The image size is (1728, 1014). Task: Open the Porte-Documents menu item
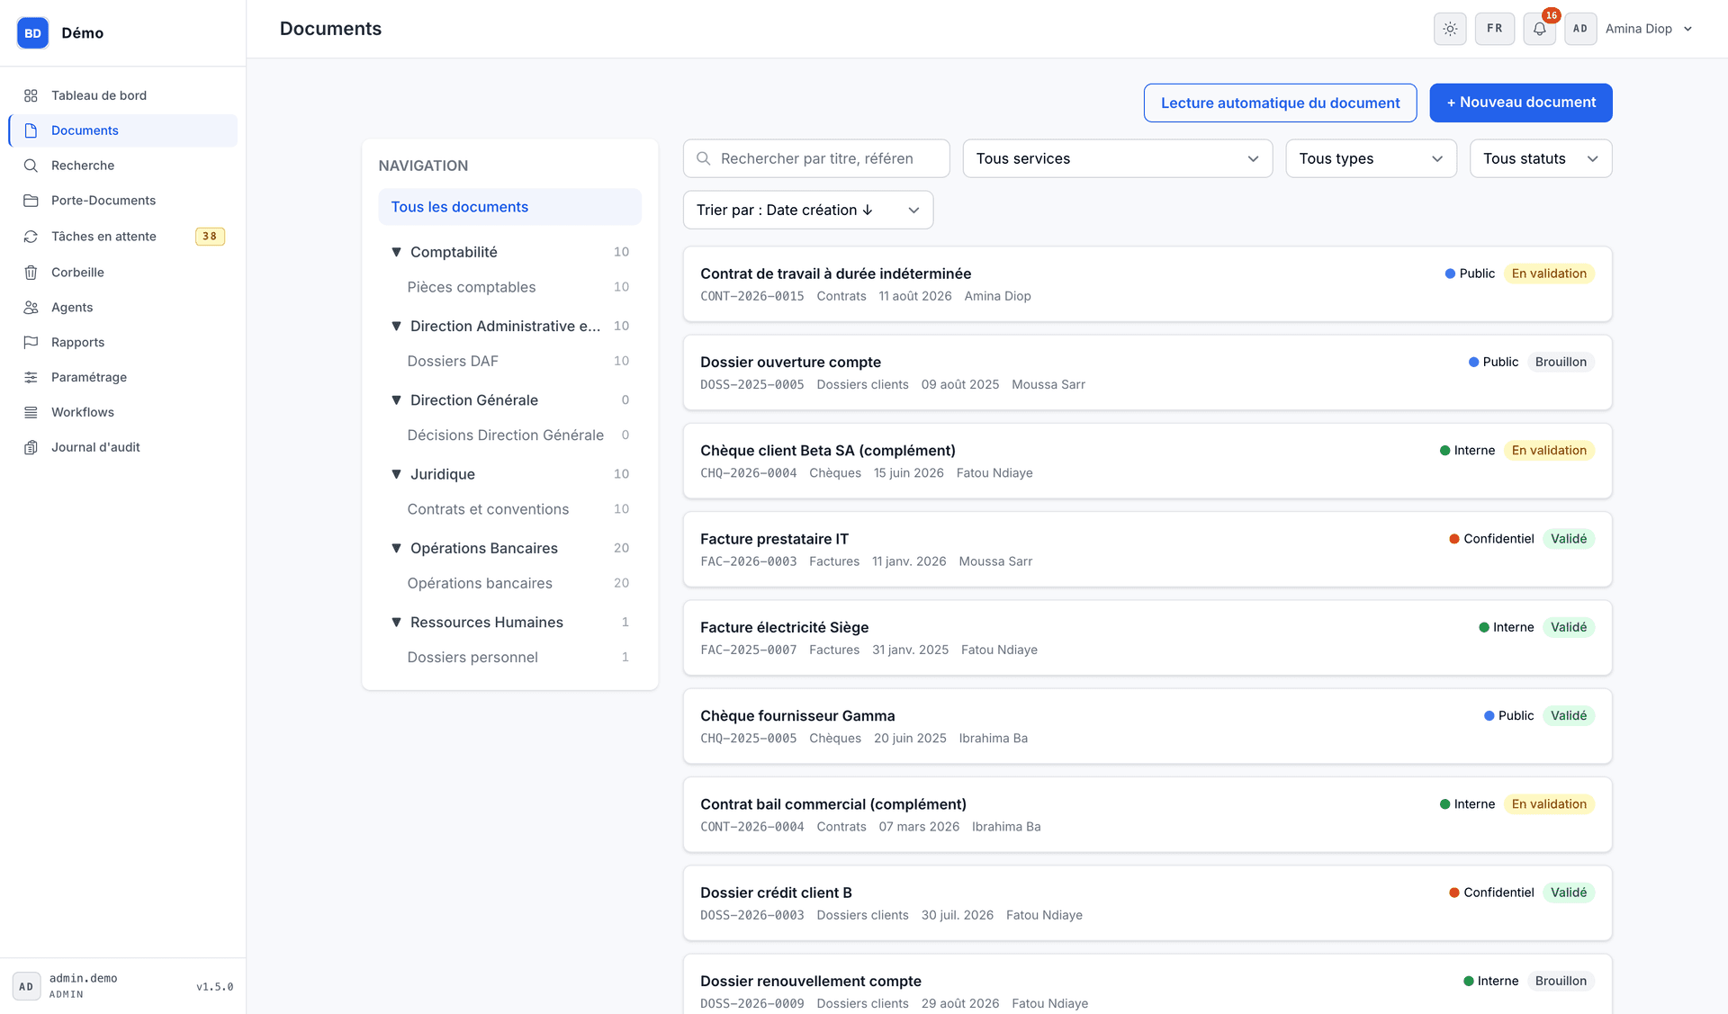tap(123, 201)
